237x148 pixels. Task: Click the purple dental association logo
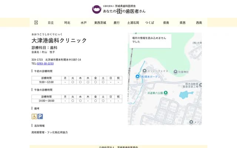click(96, 9)
